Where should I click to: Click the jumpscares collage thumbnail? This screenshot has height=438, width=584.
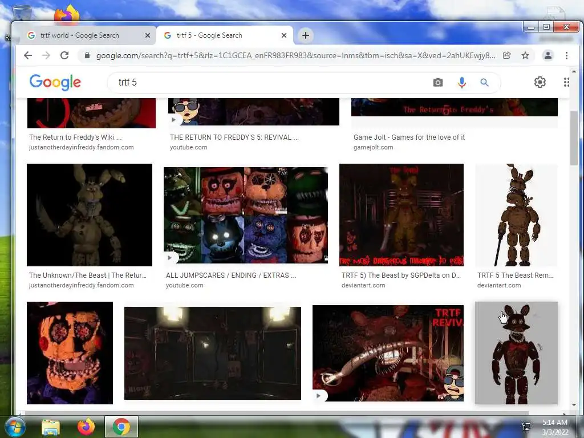(x=246, y=215)
